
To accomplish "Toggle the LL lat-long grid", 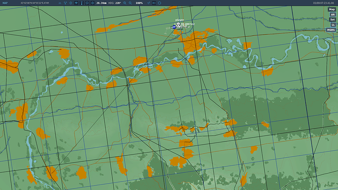I will tap(333, 25).
